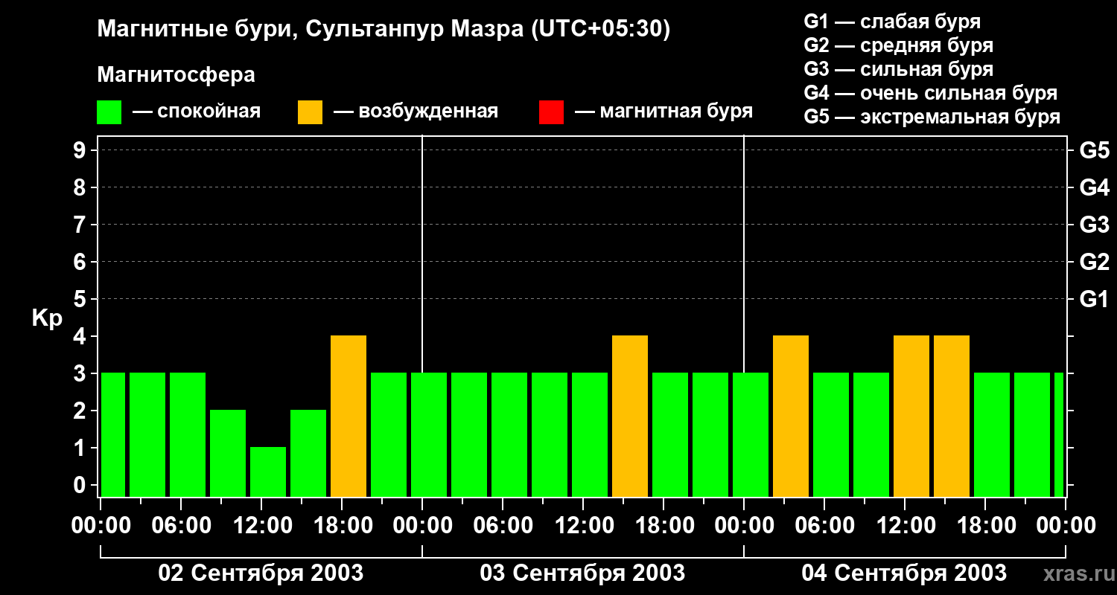This screenshot has width=1117, height=595.
Task: Click the 06:00 time label for 02 September
Action: pyautogui.click(x=181, y=526)
